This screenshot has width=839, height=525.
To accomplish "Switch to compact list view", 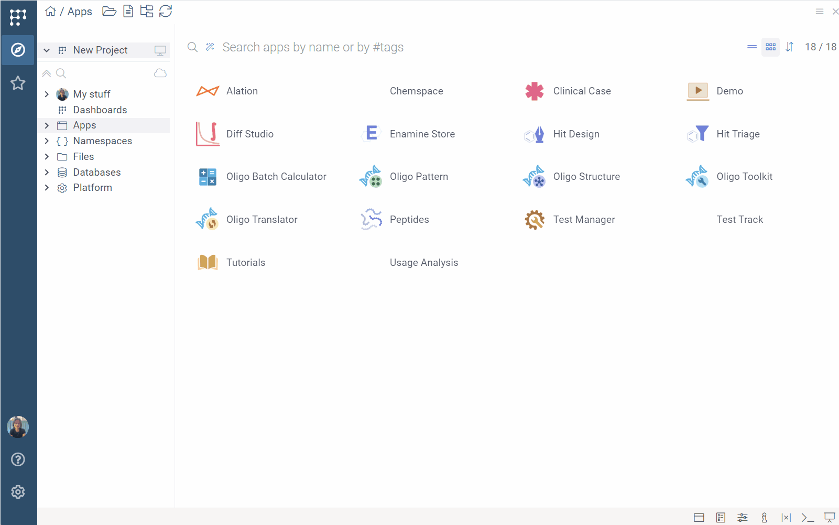I will (x=752, y=47).
